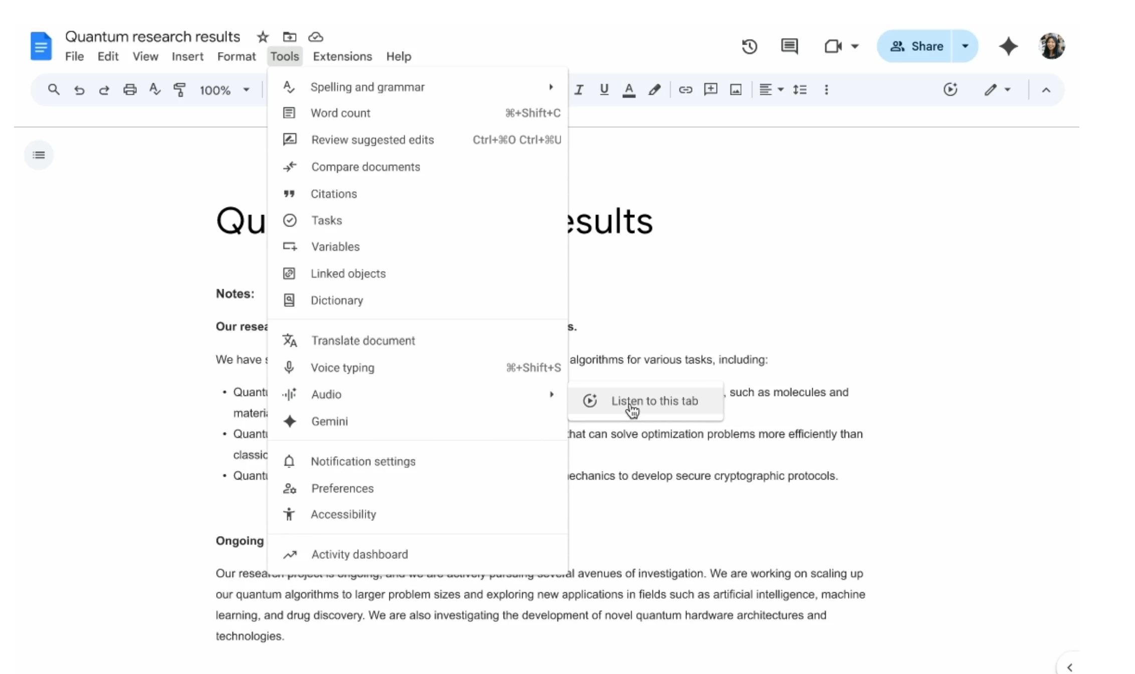
Task: Open version history via the clock icon
Action: (749, 46)
